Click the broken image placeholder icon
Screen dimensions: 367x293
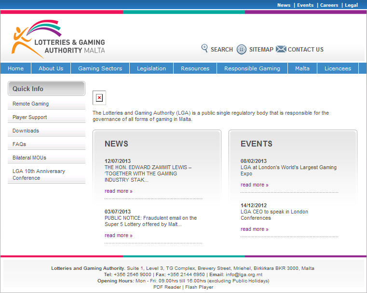99,98
